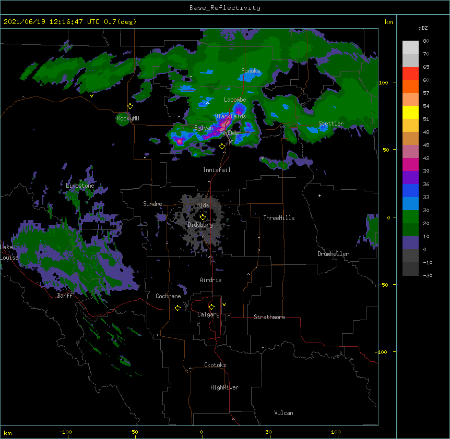Select the dark orange 60-57 dBZ swatch
This screenshot has height=439, width=450.
(410, 86)
